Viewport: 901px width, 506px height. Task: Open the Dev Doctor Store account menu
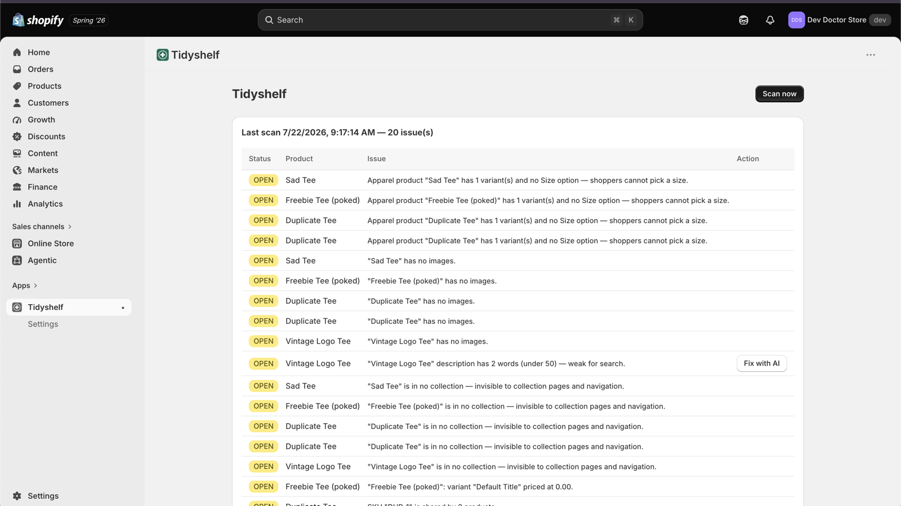click(x=839, y=20)
